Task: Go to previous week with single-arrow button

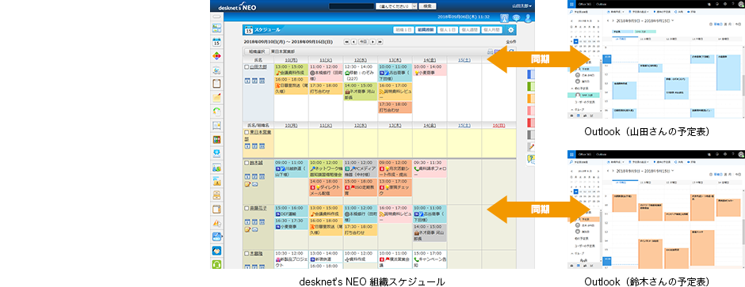Action: 354,42
